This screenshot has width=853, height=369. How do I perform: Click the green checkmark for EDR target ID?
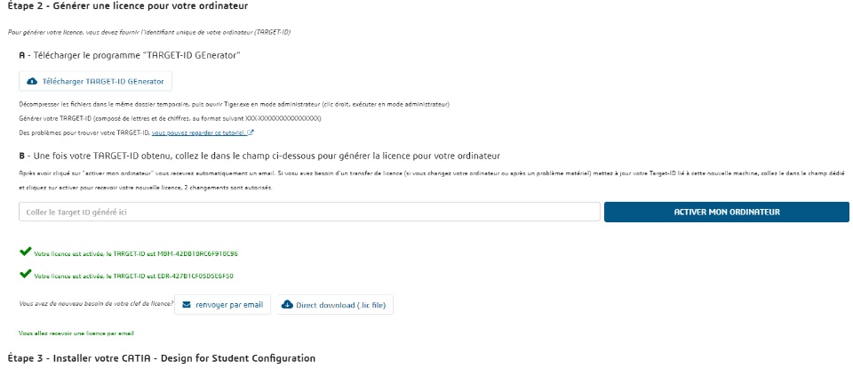tap(25, 276)
